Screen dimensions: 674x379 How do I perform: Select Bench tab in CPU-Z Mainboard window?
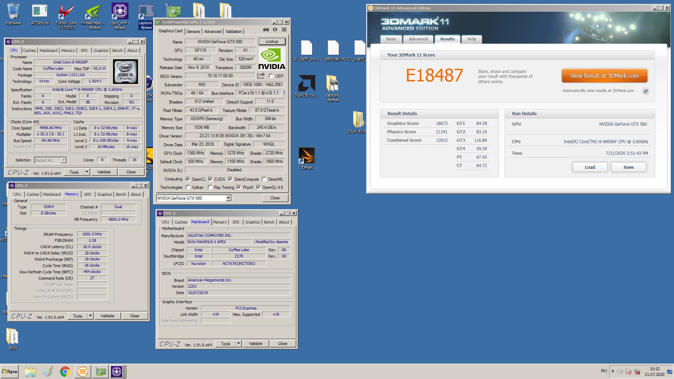pyautogui.click(x=269, y=222)
